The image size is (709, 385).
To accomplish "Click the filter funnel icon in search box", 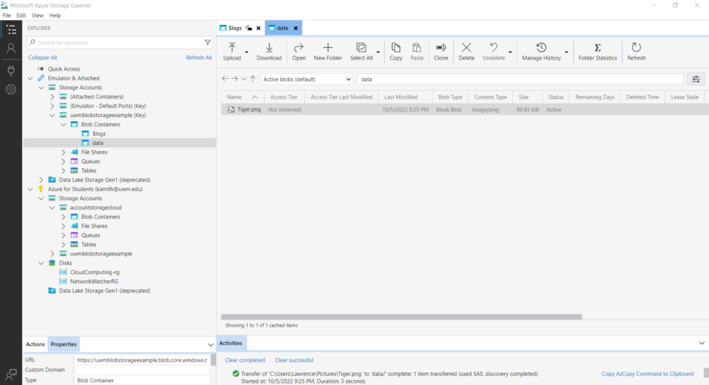I will (x=208, y=42).
